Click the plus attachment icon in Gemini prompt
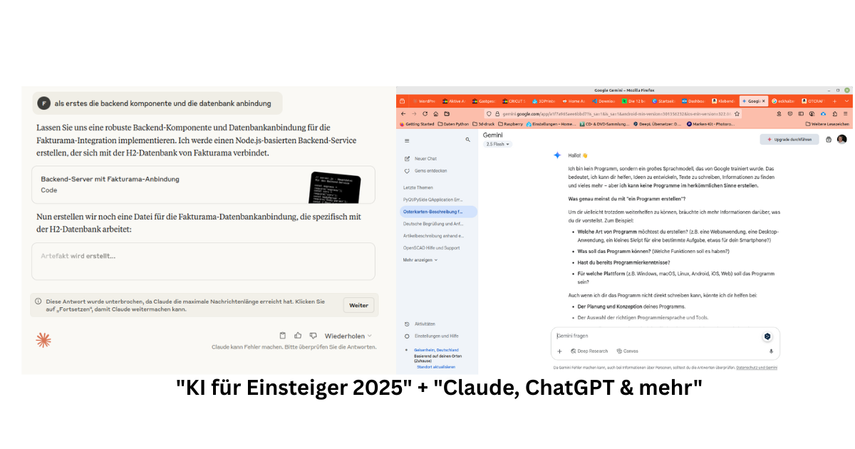 (559, 351)
